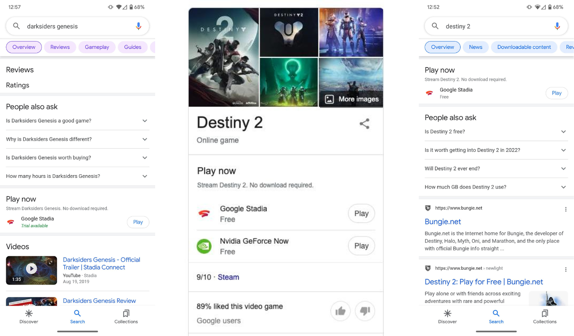Open Steam rating link

coord(228,277)
